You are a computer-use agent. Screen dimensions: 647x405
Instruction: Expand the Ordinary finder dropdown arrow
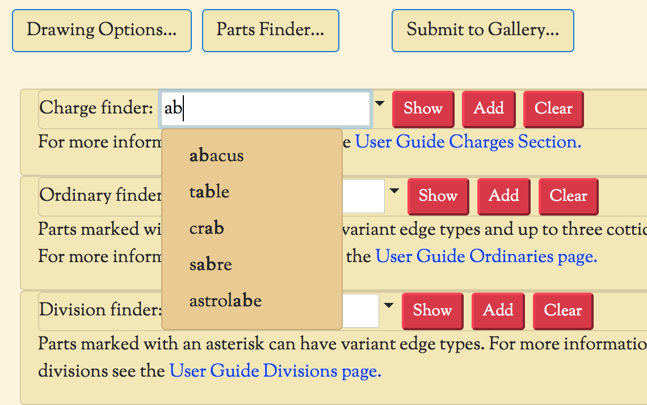click(394, 191)
